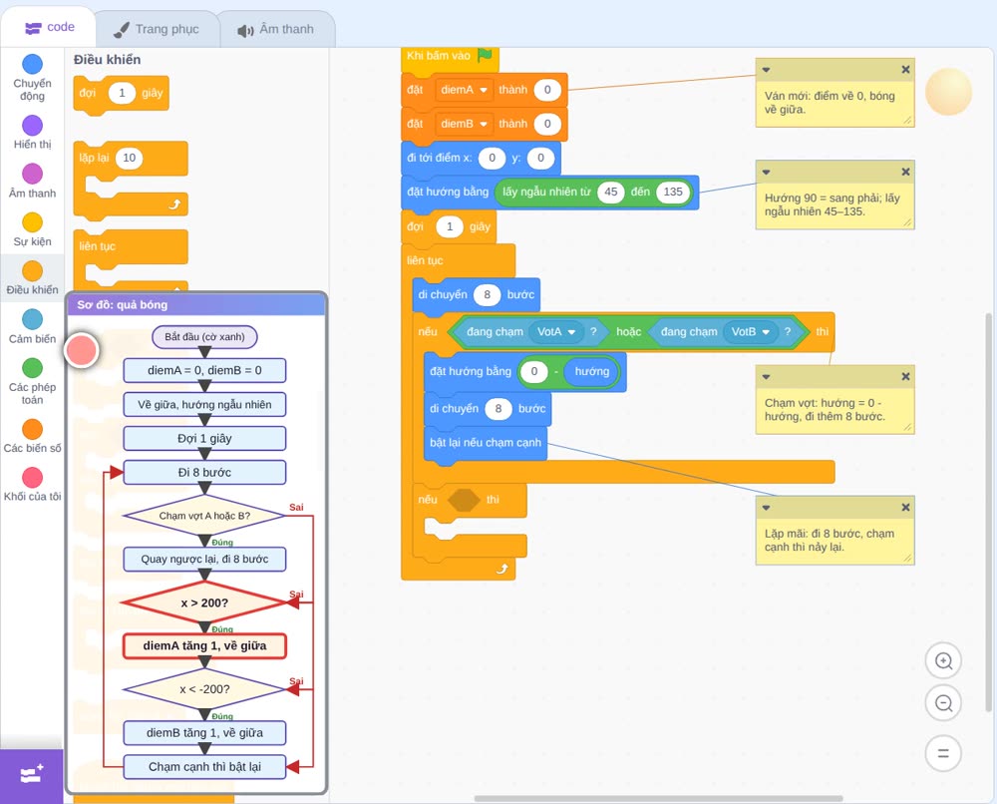Click the green flag hat block
997x804 pixels.
(x=450, y=57)
